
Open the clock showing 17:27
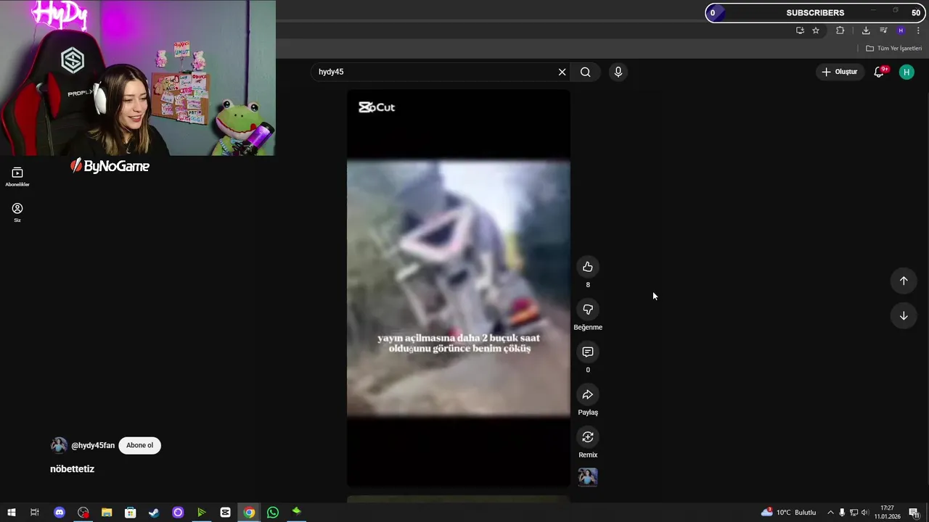887,513
